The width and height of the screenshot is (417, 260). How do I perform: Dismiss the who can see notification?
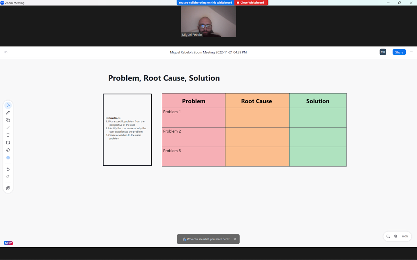[x=235, y=239]
